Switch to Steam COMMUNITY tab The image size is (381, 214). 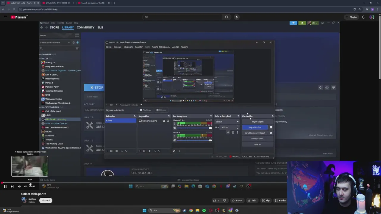coord(85,27)
